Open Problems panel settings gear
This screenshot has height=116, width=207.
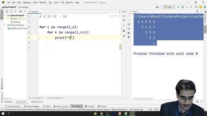coord(197,102)
